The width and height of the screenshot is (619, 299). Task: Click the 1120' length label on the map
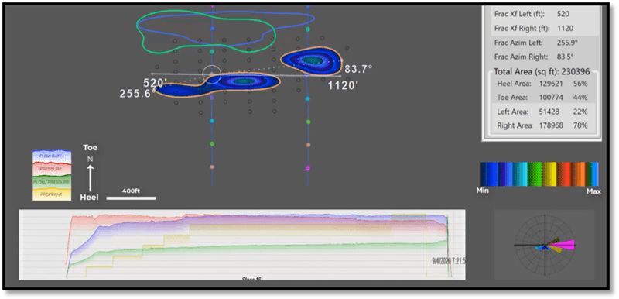coord(343,85)
